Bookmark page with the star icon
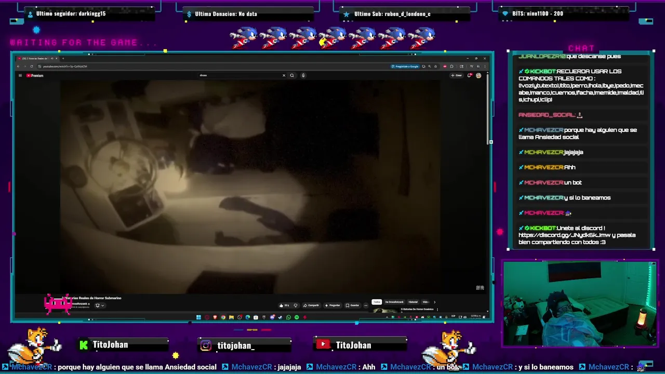Screen dimensions: 665x374 pyautogui.click(x=435, y=66)
